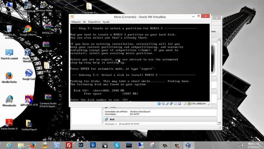Viewport: 264px width, 149px height.
Task: Select the Adobe Reader XI desktop shortcut
Action: [9, 124]
